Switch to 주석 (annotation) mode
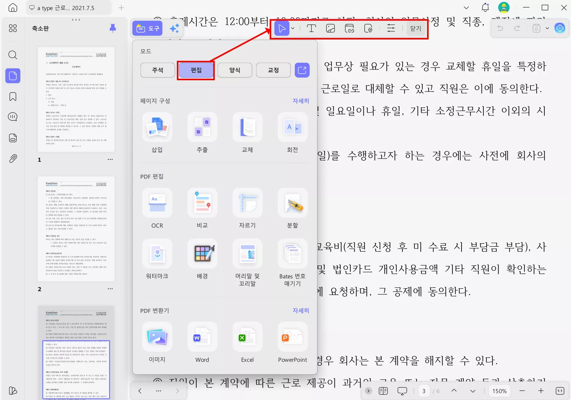Viewport: 571px width, 400px height. [157, 70]
